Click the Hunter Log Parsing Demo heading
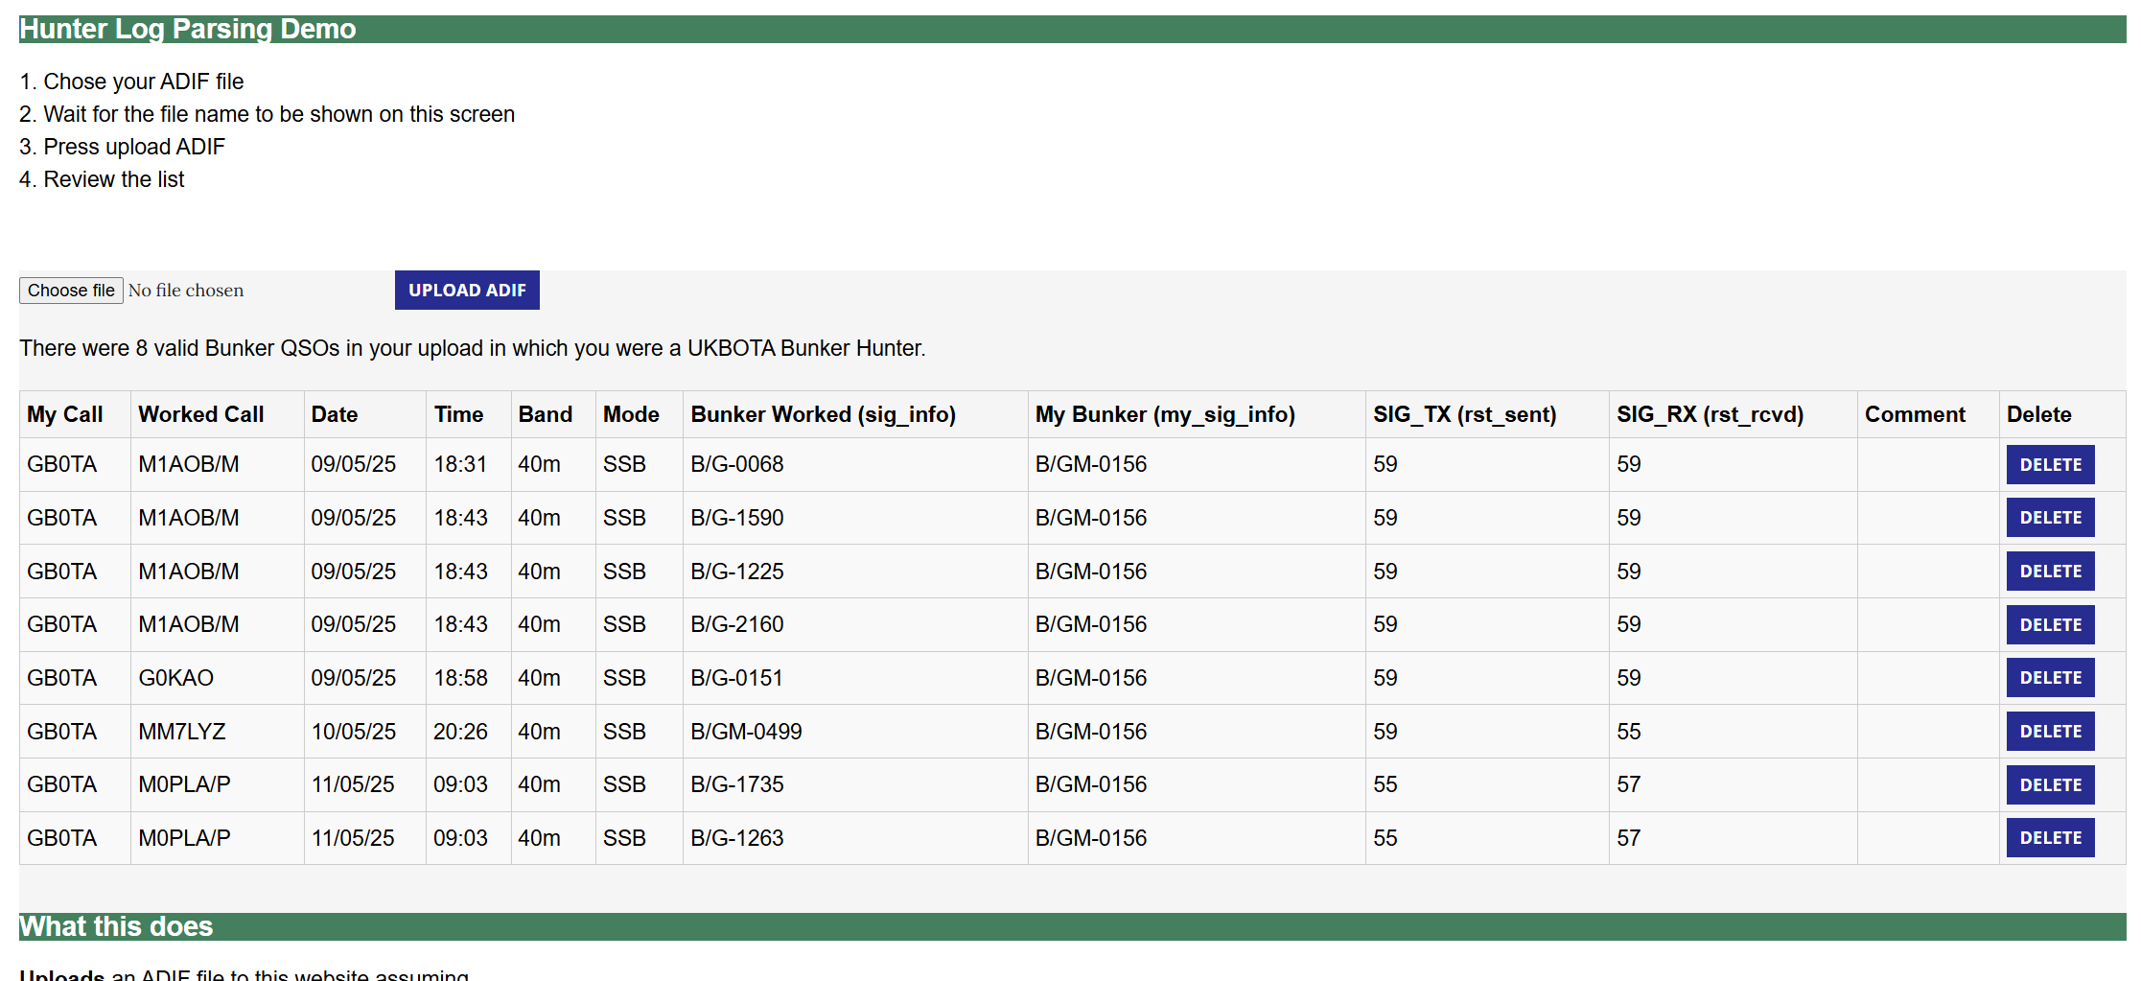The image size is (2141, 981). pos(188,29)
